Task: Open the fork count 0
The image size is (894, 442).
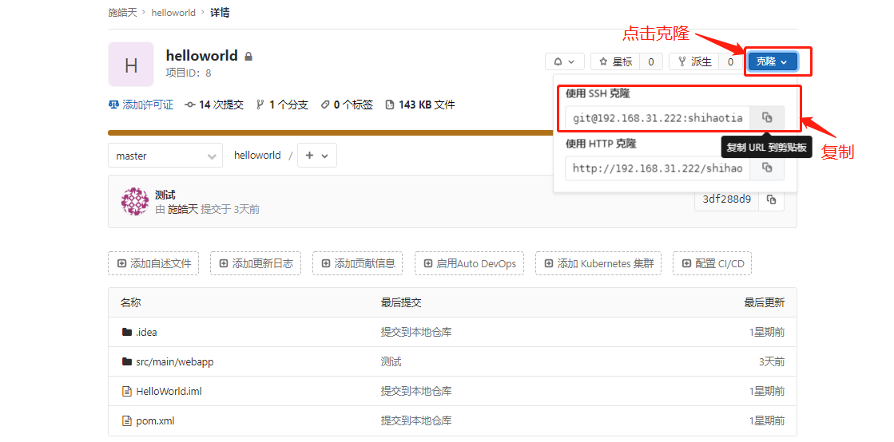Action: tap(730, 61)
